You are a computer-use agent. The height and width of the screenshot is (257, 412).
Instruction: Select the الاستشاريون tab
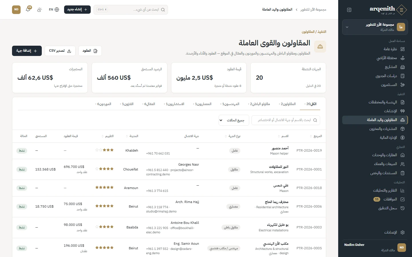click(174, 104)
